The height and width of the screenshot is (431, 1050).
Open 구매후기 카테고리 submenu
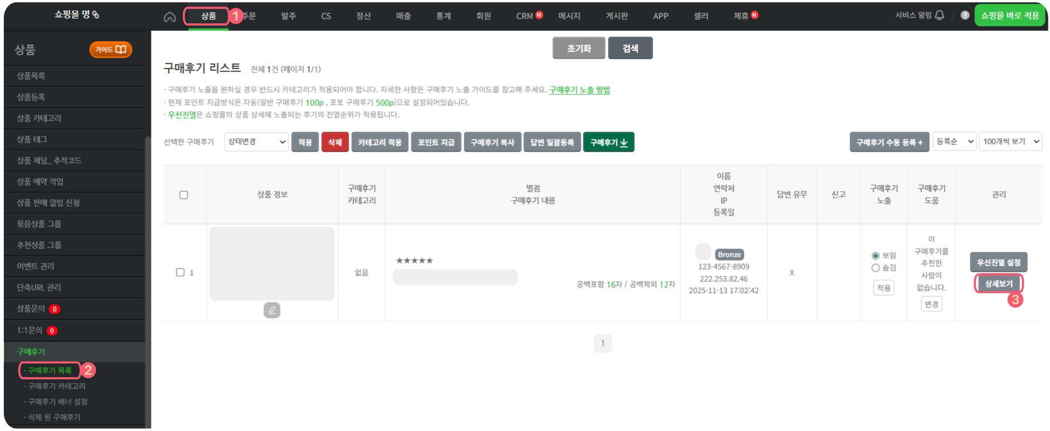pos(56,386)
